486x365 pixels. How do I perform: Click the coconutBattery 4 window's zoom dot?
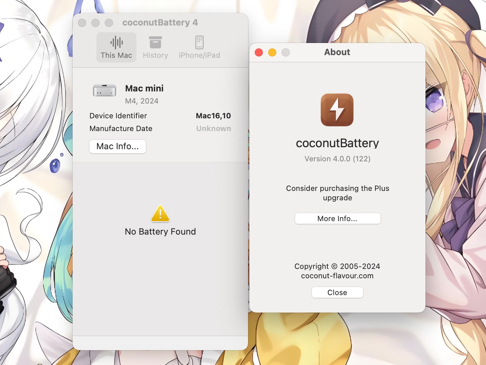(109, 23)
